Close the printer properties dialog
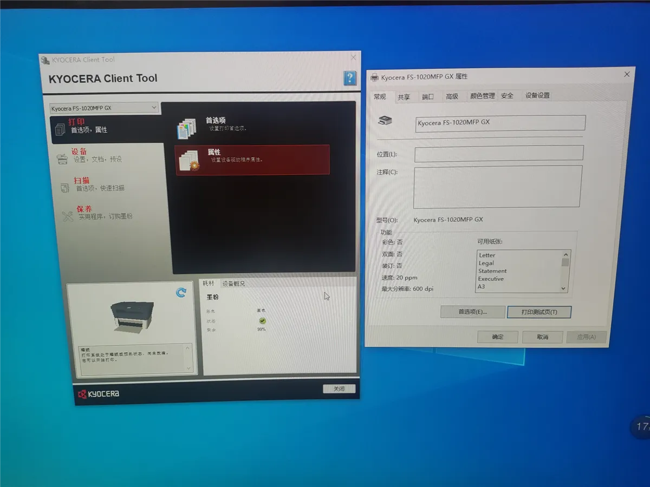The width and height of the screenshot is (650, 487). (627, 74)
